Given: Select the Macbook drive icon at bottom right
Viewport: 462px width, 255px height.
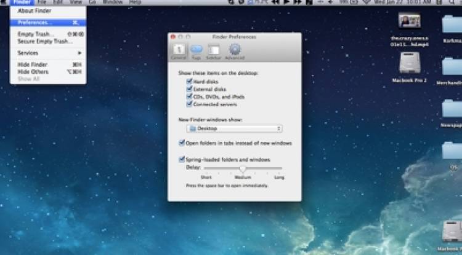Looking at the screenshot, I should (x=453, y=231).
